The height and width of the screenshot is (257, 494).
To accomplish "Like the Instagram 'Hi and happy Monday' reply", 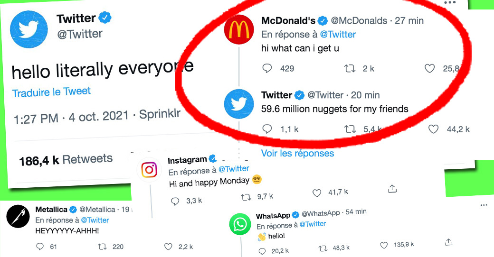I will click(317, 193).
